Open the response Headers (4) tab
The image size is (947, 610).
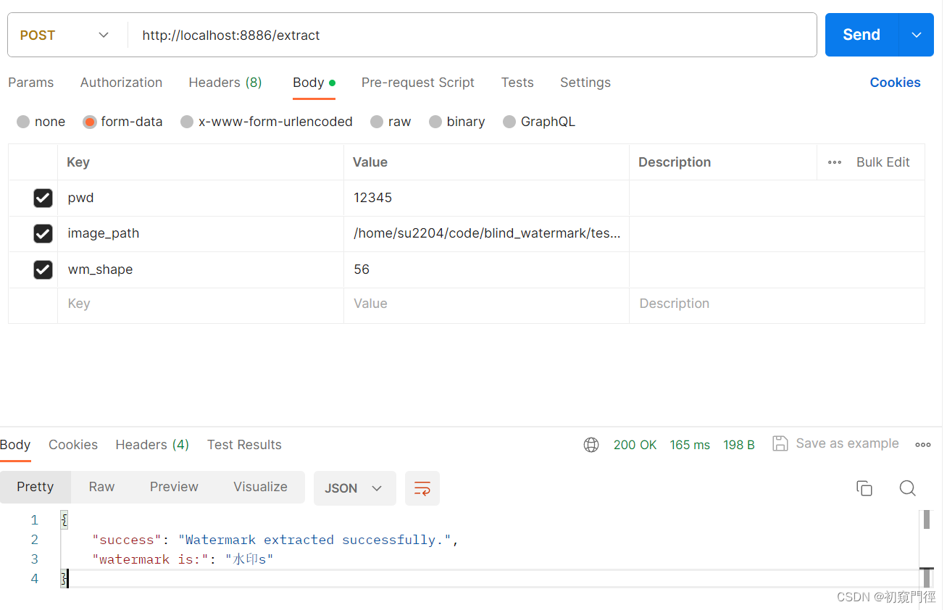tap(152, 445)
